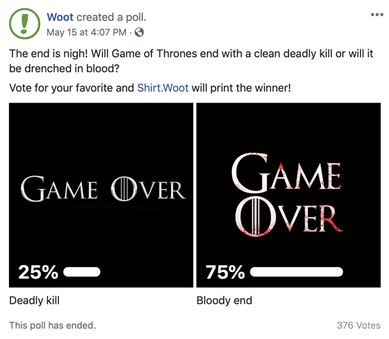Choose the Bloody end option label
The width and height of the screenshot is (389, 339).
pos(224,301)
